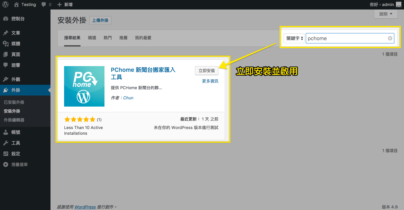Open the 關鍵字 search type dropdown

point(294,38)
